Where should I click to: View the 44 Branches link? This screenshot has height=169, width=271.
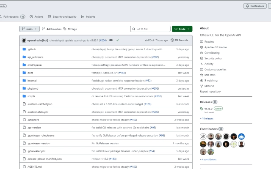pyautogui.click(x=52, y=29)
